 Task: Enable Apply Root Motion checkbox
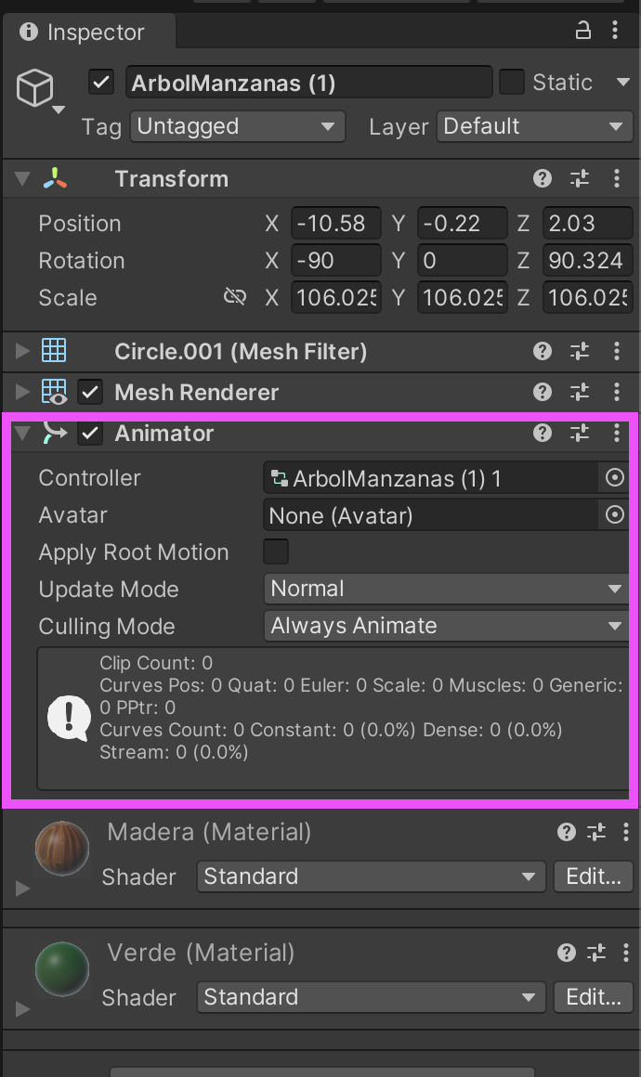276,551
